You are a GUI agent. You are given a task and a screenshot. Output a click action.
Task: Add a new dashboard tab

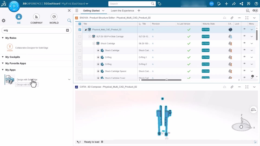click(x=139, y=11)
